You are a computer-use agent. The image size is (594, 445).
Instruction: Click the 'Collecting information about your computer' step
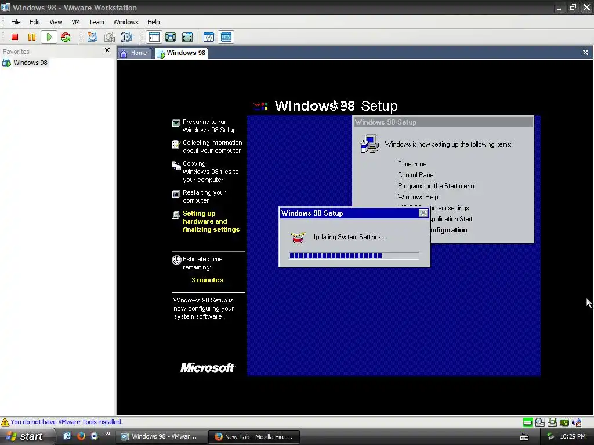pyautogui.click(x=212, y=147)
